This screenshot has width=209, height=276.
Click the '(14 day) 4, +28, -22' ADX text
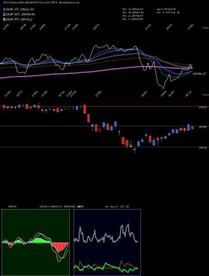pyautogui.click(x=117, y=207)
